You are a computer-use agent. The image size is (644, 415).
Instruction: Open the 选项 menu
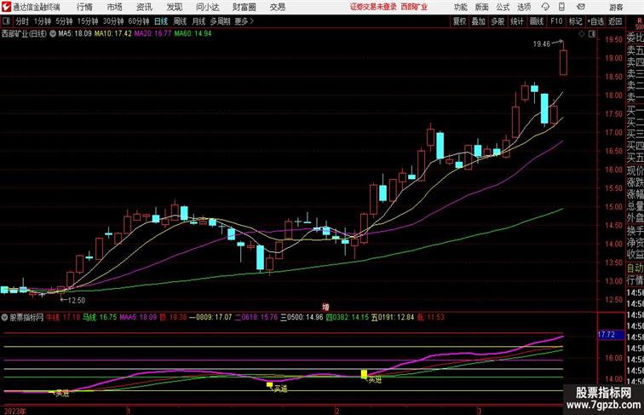(x=524, y=7)
